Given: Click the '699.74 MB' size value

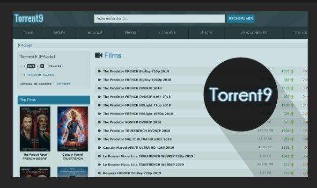Looking at the screenshot, I should [x=265, y=130].
